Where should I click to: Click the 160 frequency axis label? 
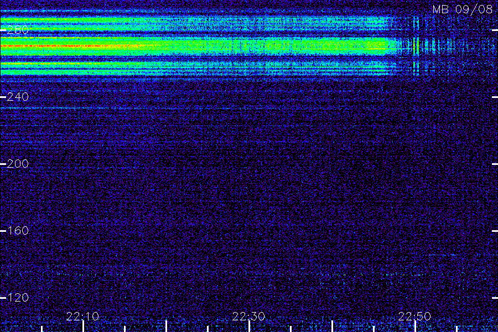[x=18, y=231]
